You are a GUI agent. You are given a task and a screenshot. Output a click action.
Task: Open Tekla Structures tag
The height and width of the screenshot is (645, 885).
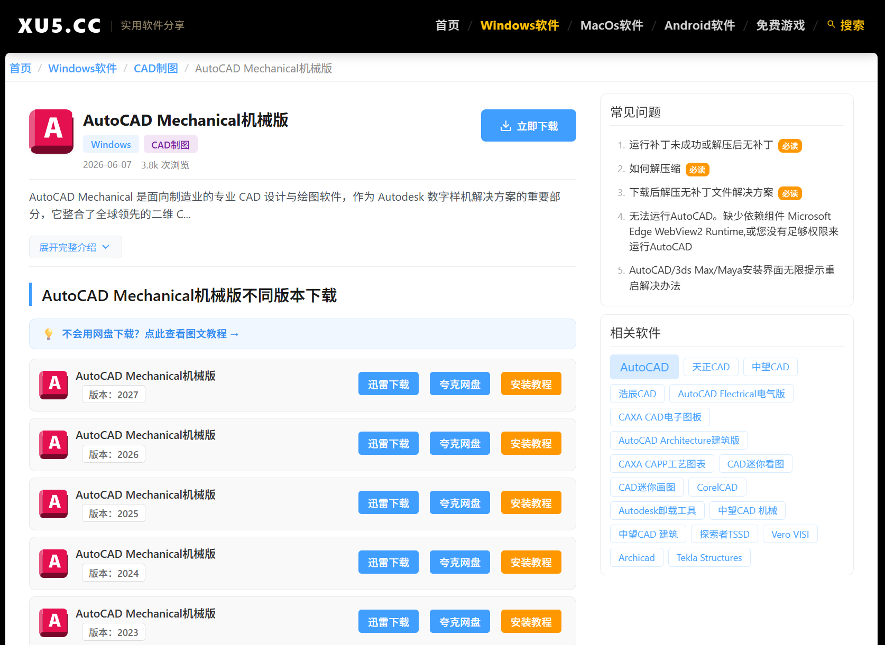(x=709, y=557)
